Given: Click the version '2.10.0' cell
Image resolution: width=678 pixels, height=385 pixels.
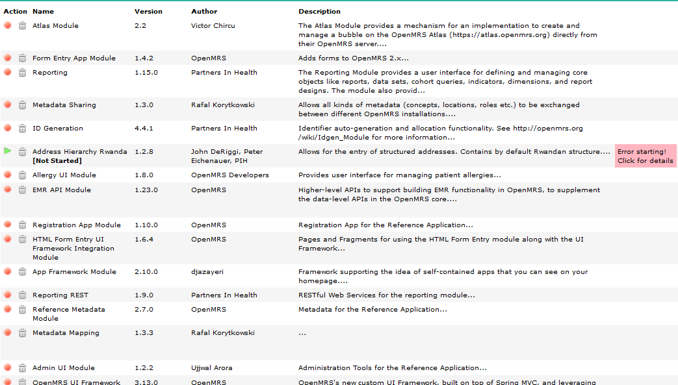Looking at the screenshot, I should coord(146,272).
